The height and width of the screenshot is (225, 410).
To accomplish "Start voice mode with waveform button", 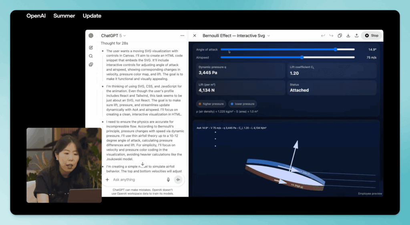I will click(178, 179).
